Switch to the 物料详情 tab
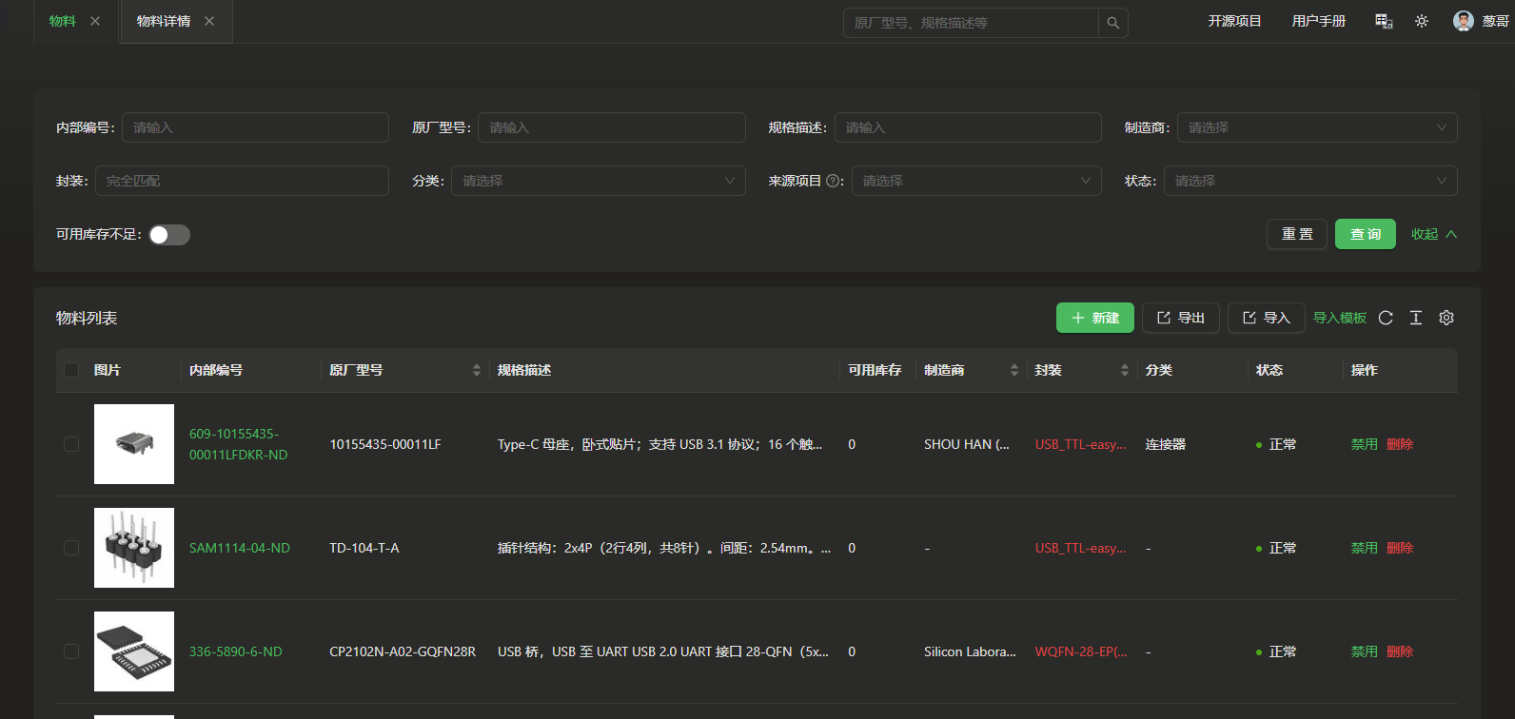Screen dimensions: 1515x719 pyautogui.click(x=164, y=21)
